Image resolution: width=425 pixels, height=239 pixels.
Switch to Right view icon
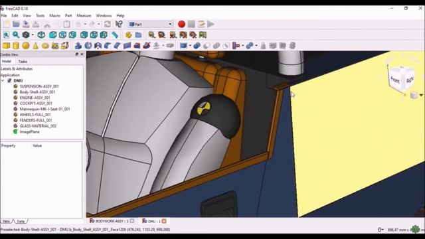tap(72, 35)
